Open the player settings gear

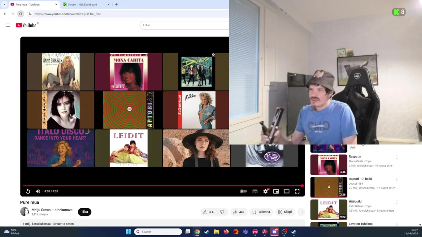pyautogui.click(x=266, y=191)
